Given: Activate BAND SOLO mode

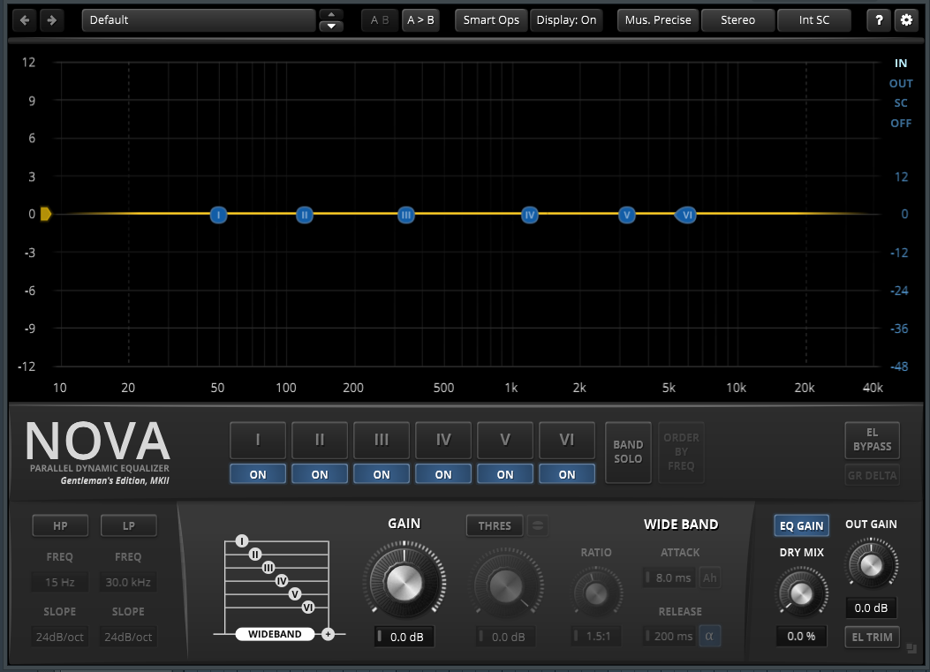Looking at the screenshot, I should tap(628, 452).
